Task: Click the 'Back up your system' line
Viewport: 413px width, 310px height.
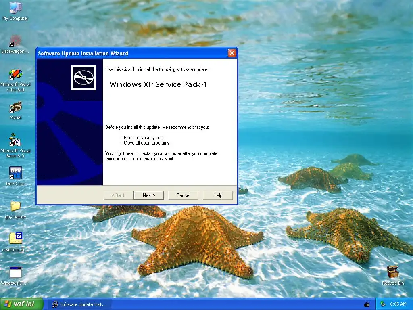Action: (x=142, y=138)
